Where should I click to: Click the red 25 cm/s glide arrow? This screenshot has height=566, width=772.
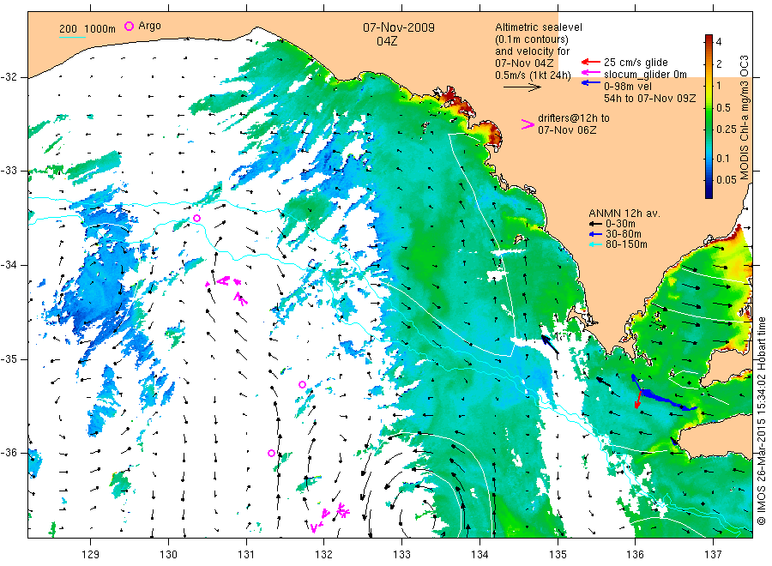[590, 62]
